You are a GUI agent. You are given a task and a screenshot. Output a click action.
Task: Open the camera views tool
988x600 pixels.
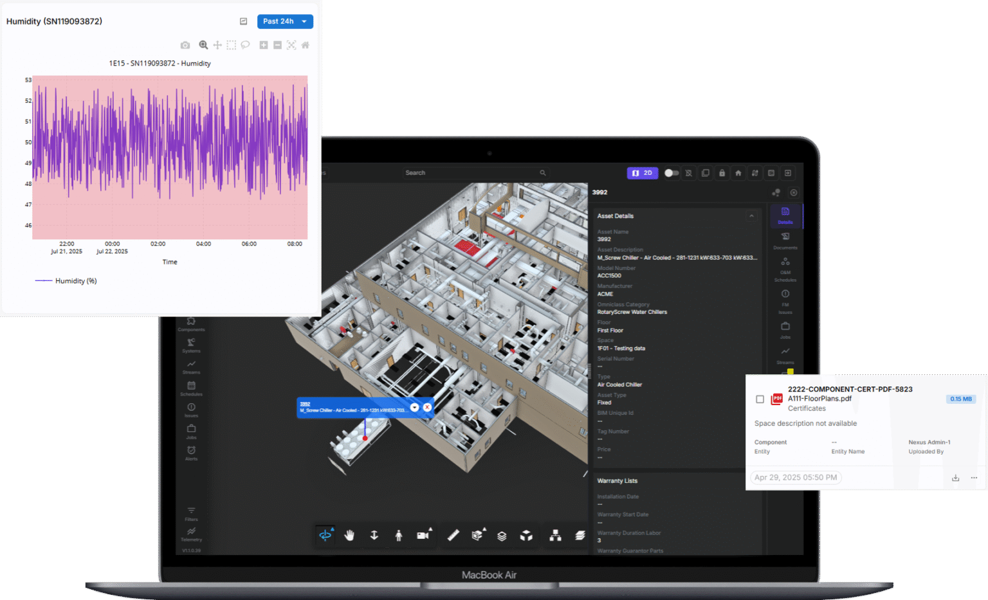click(x=423, y=535)
